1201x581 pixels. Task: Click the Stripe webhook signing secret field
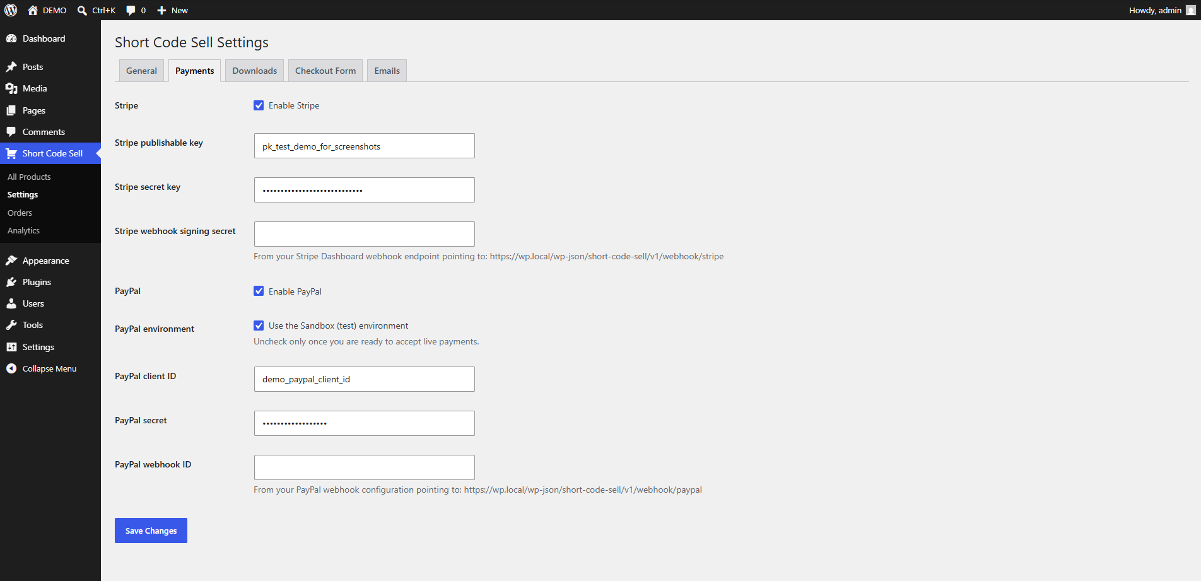[364, 234]
